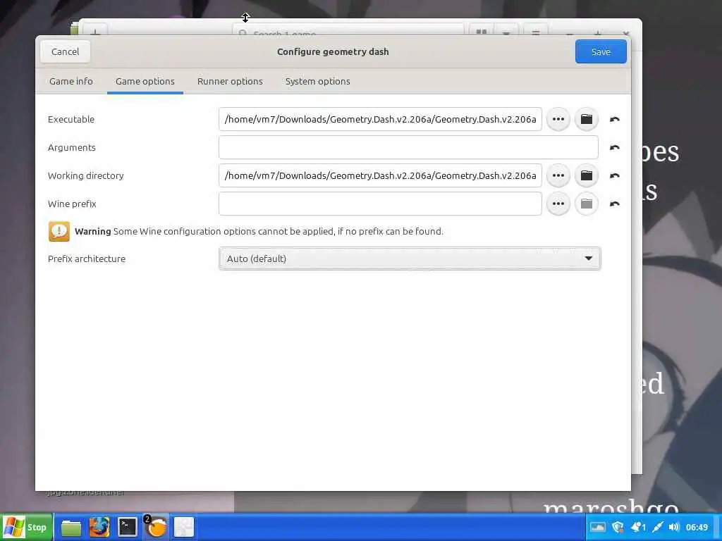Browse for Working directory via folder icon
Image resolution: width=722 pixels, height=541 pixels.
coord(586,175)
